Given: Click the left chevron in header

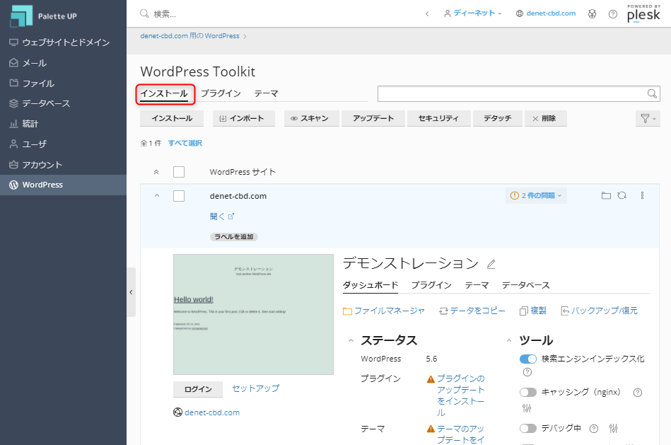Looking at the screenshot, I should (427, 13).
